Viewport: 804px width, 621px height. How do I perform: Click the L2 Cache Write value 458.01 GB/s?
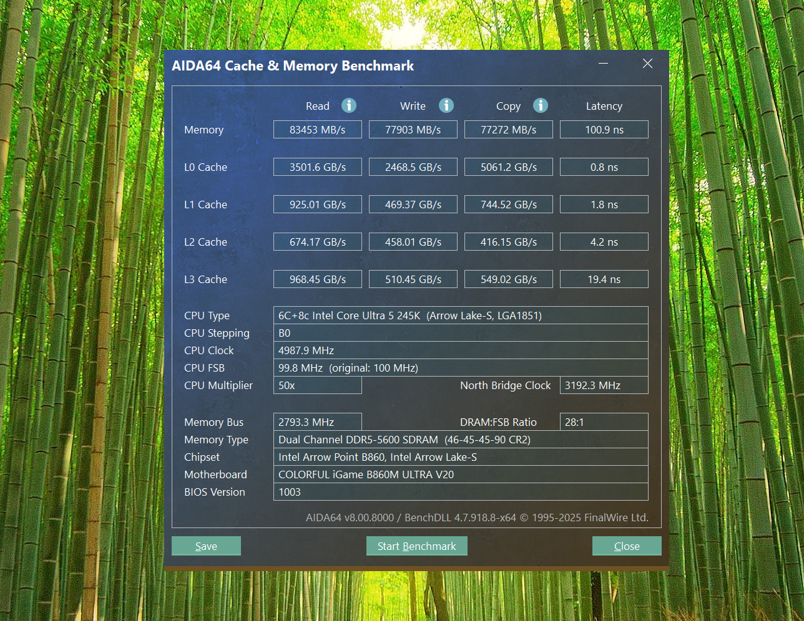pyautogui.click(x=413, y=242)
